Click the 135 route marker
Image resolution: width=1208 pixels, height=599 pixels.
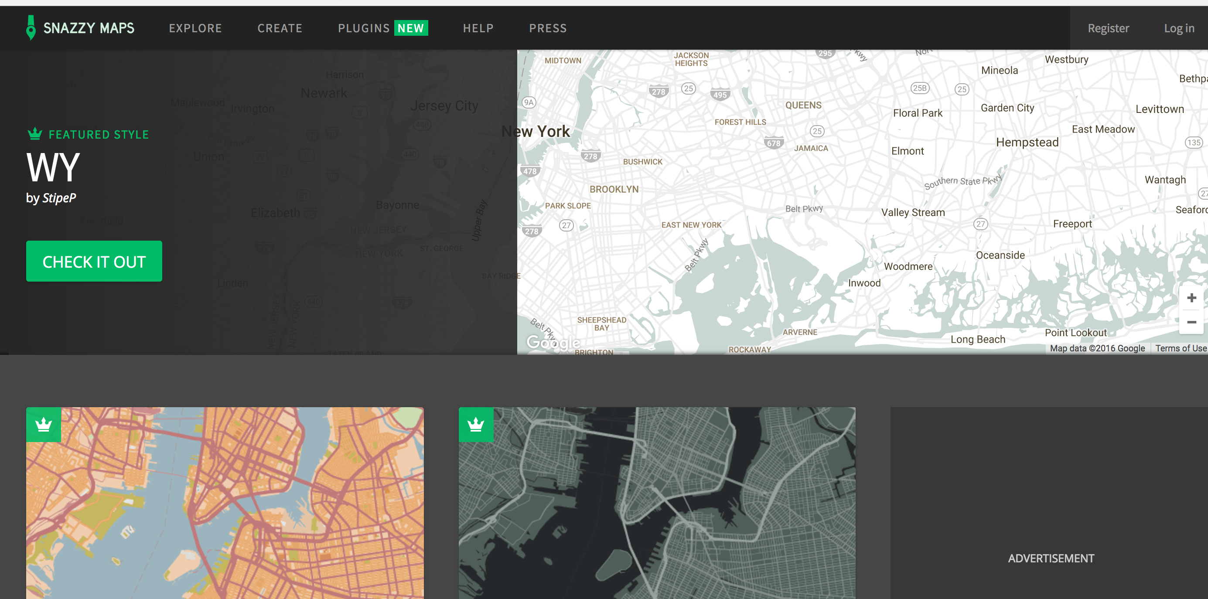pyautogui.click(x=1194, y=143)
